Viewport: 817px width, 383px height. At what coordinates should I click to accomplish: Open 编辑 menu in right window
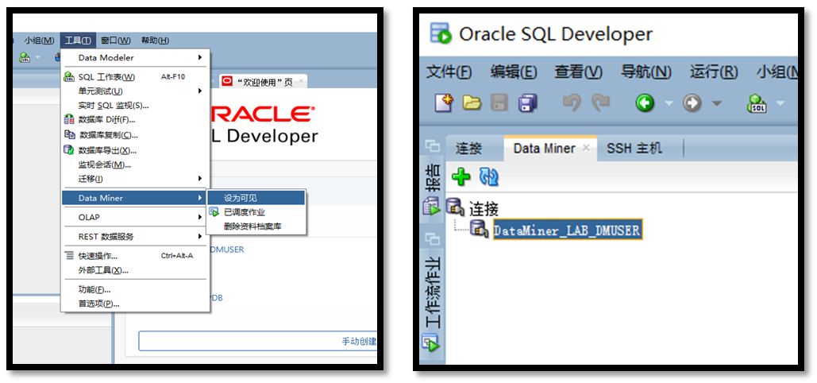513,72
